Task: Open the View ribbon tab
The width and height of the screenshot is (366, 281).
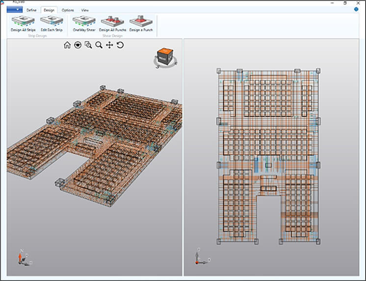Action: 85,10
